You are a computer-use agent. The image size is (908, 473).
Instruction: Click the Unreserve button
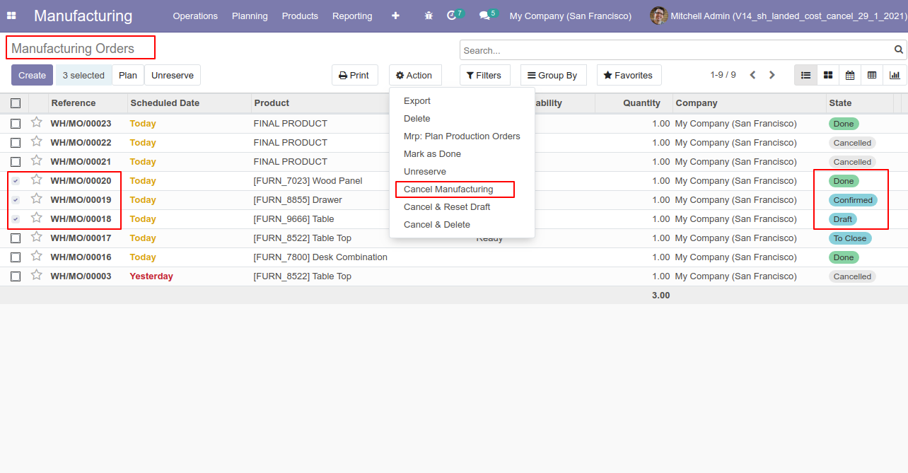pos(172,76)
